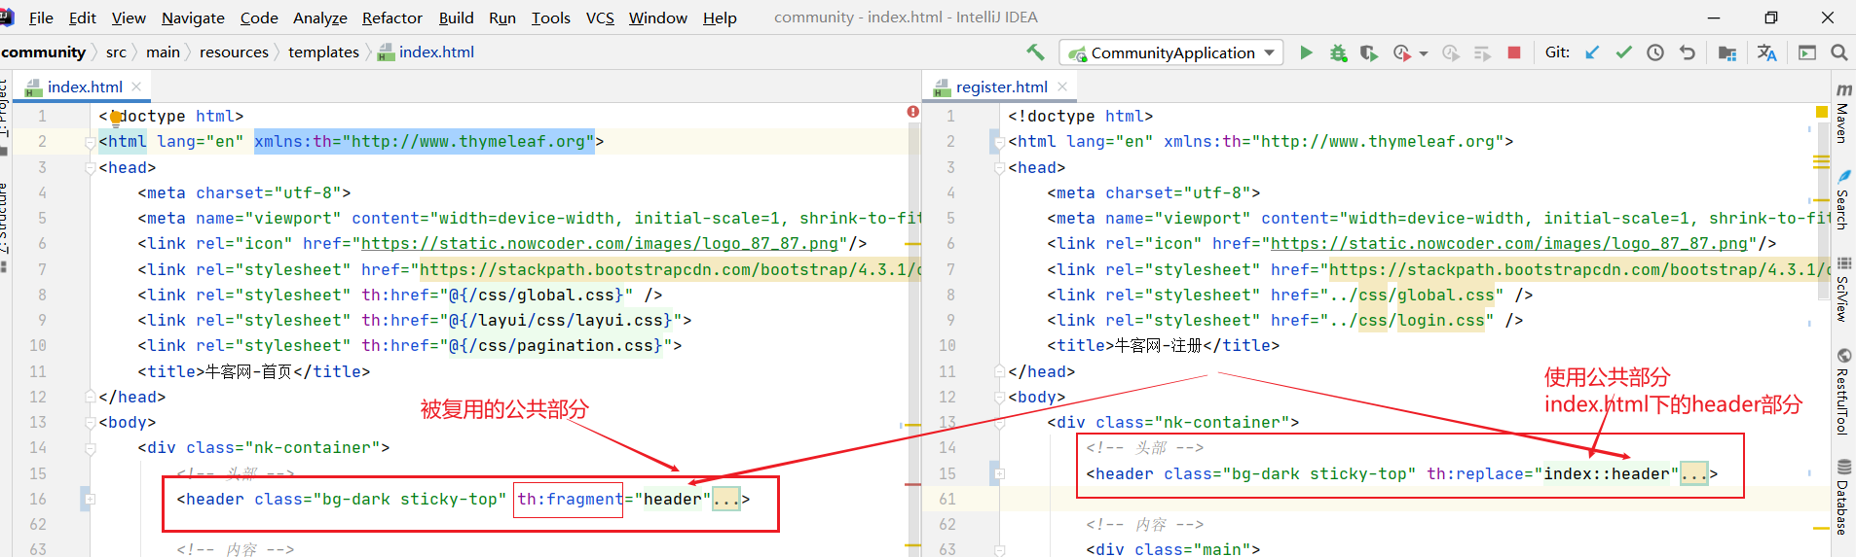
Task: Open the Project Structure folder icon
Action: [1727, 52]
